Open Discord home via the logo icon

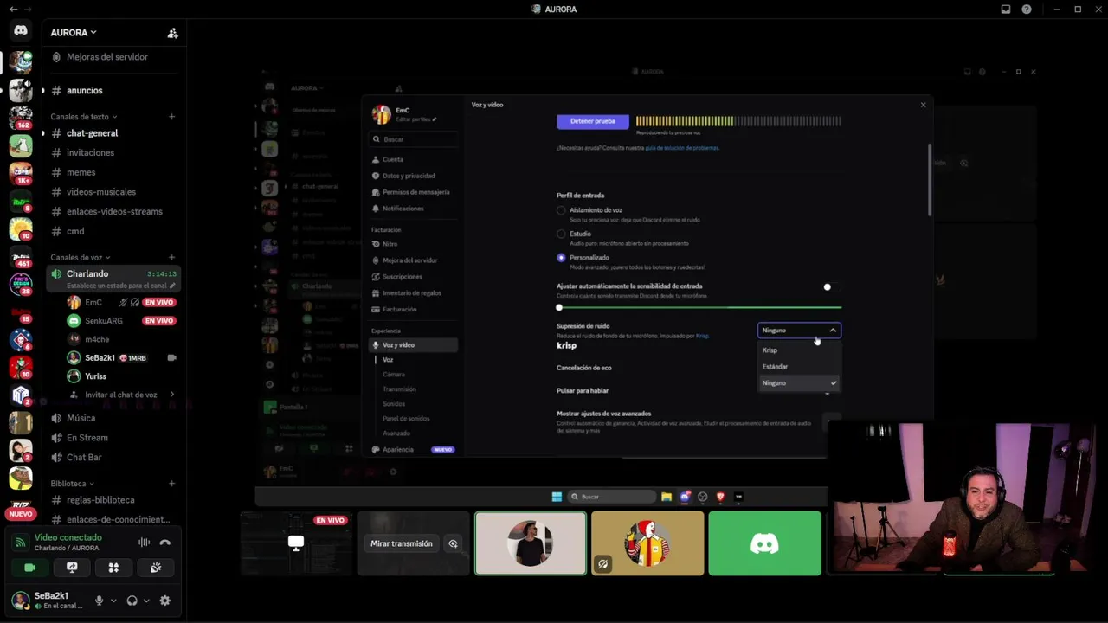[21, 30]
